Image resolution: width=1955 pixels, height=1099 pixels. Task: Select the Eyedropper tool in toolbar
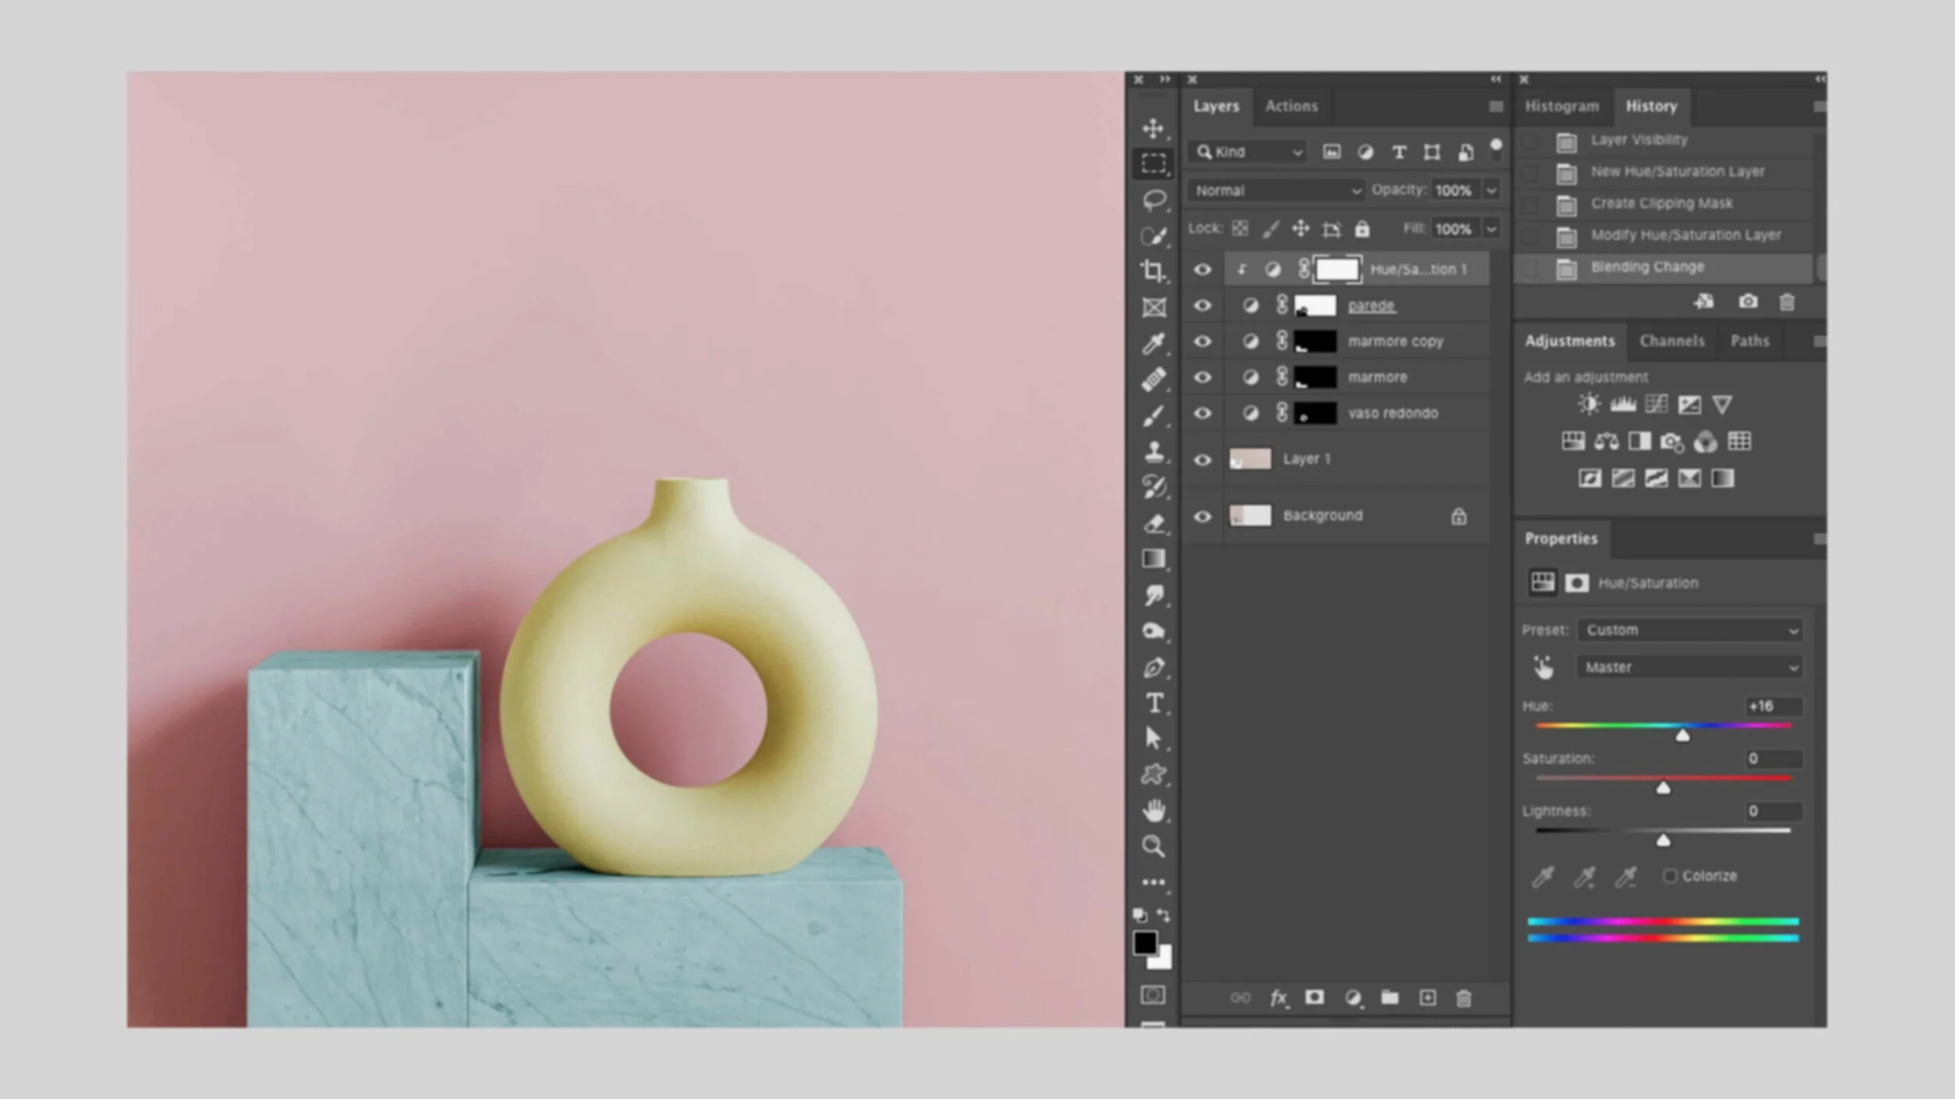tap(1153, 343)
